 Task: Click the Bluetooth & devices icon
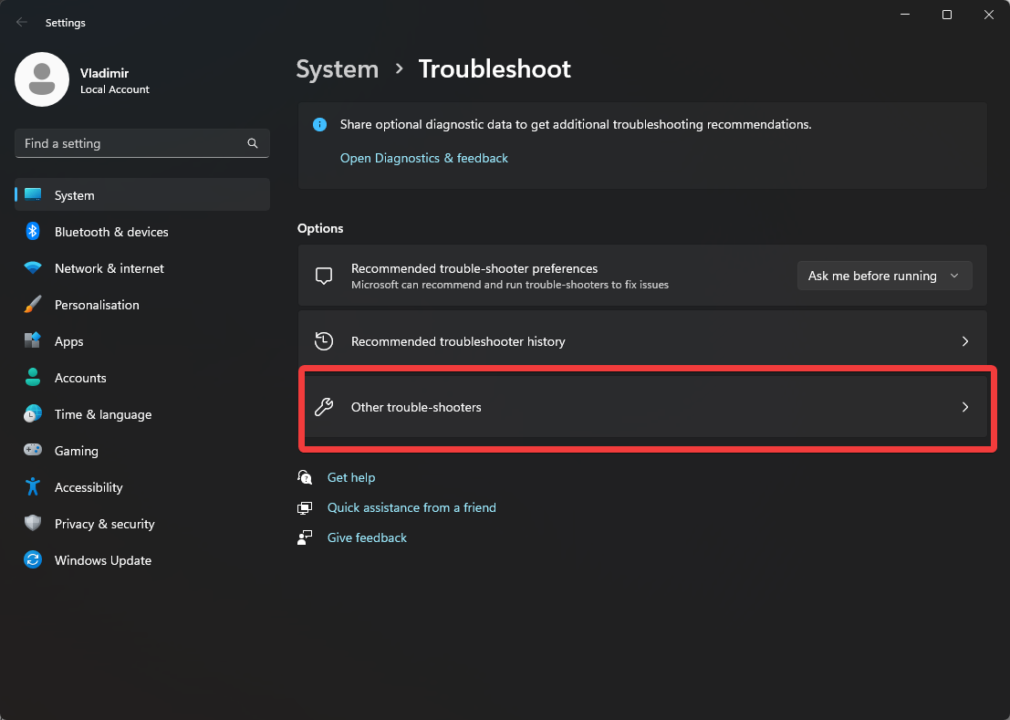[33, 232]
